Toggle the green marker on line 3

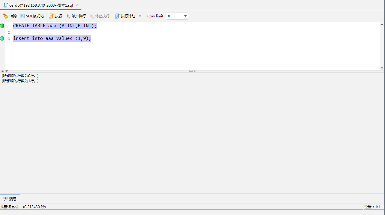click(x=2, y=38)
